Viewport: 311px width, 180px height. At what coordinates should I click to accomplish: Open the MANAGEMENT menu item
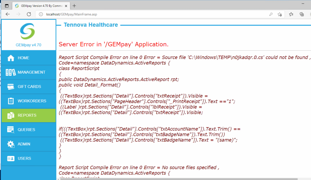tap(28, 72)
